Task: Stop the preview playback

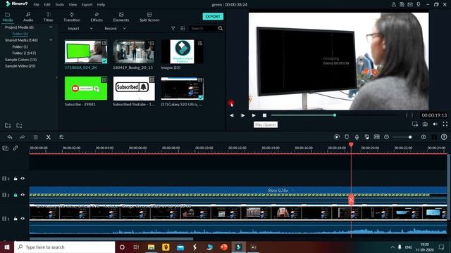Action: point(264,115)
